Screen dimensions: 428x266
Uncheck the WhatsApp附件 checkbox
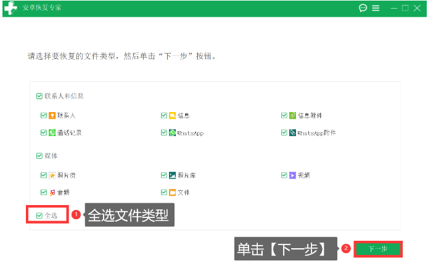(284, 132)
